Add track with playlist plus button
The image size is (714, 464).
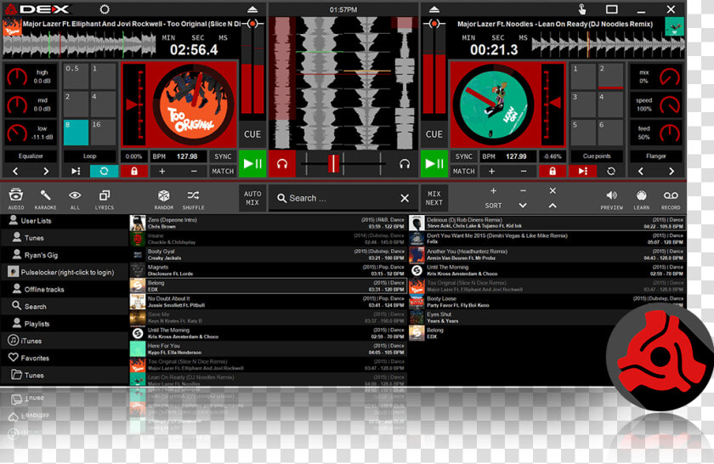tap(493, 191)
